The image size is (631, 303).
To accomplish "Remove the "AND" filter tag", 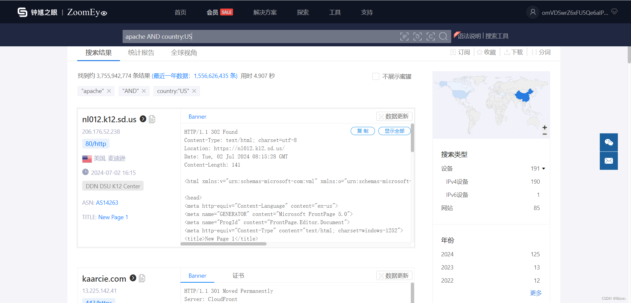I will click(144, 91).
